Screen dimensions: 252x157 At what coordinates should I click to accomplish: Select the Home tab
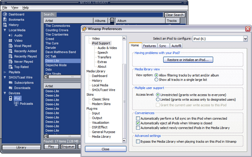click(135, 45)
